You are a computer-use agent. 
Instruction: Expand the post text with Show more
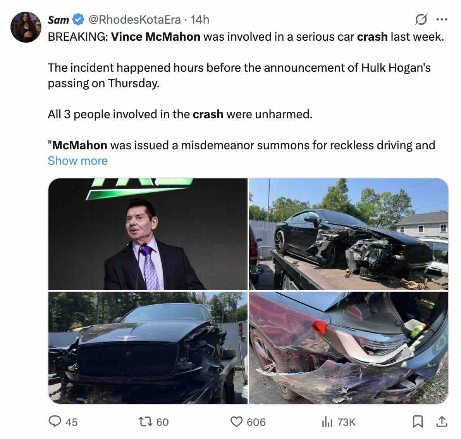click(x=77, y=161)
